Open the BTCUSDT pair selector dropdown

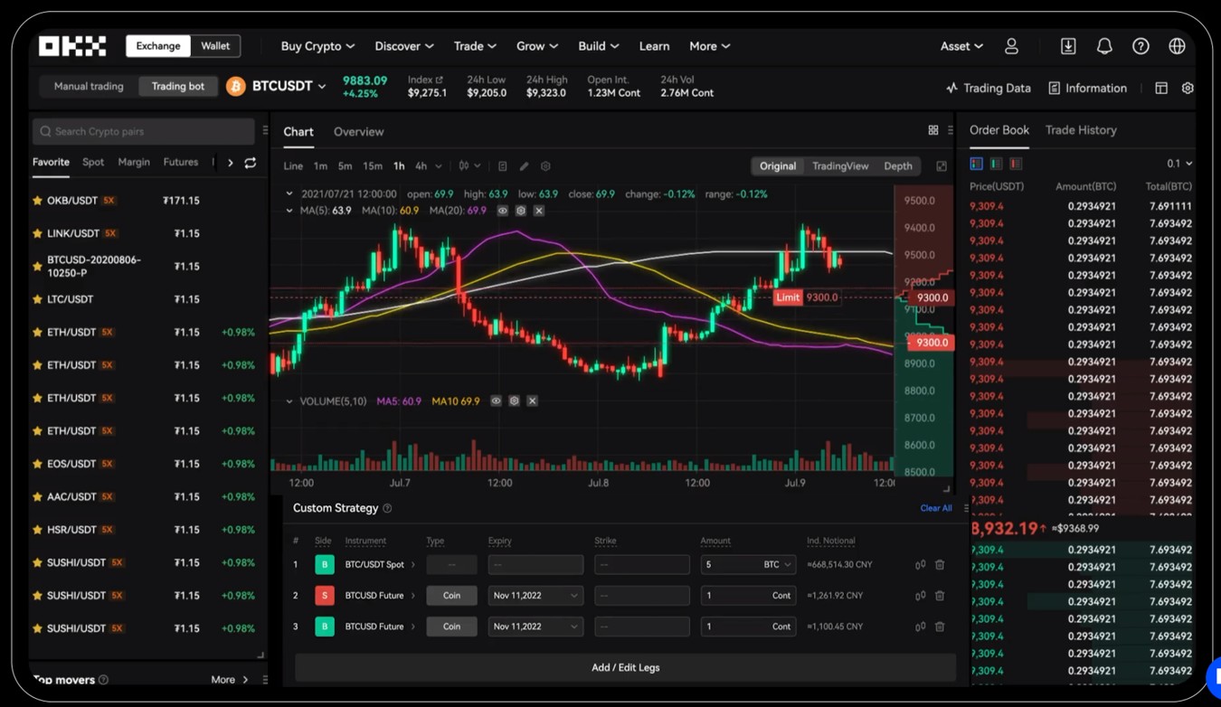[289, 87]
